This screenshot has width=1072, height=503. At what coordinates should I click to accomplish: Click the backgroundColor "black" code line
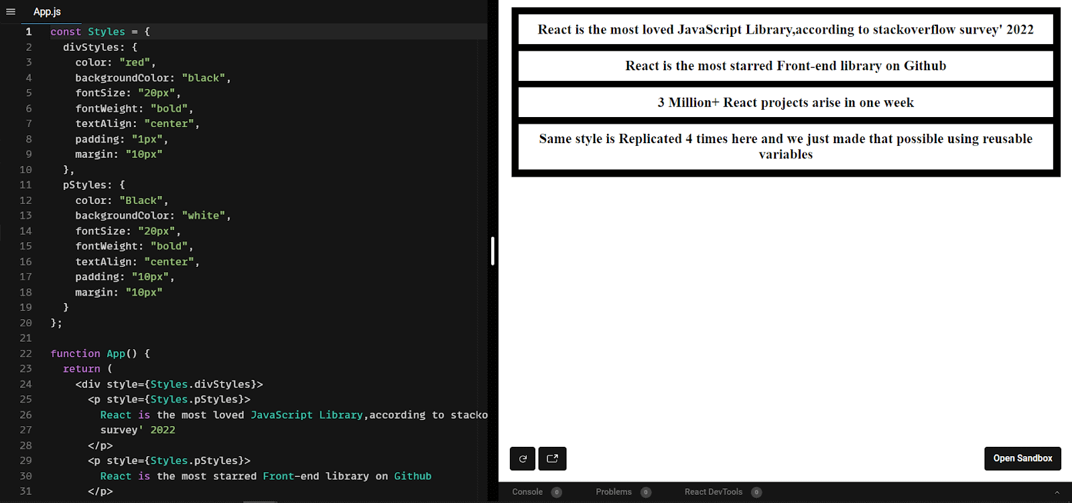(152, 78)
